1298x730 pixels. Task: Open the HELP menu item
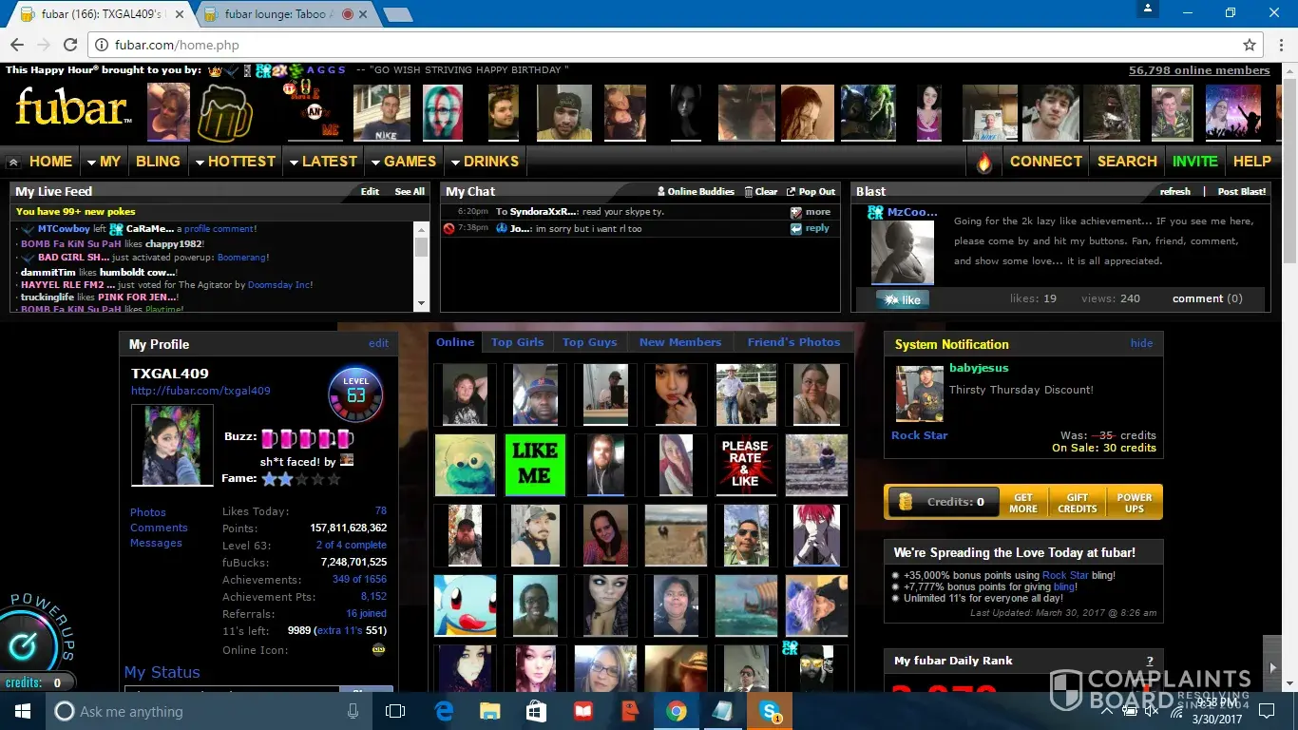pyautogui.click(x=1252, y=162)
